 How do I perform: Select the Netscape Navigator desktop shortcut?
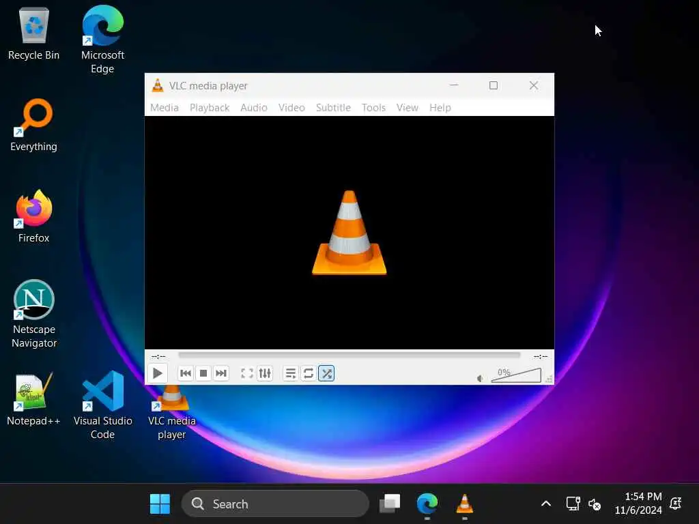pyautogui.click(x=34, y=314)
